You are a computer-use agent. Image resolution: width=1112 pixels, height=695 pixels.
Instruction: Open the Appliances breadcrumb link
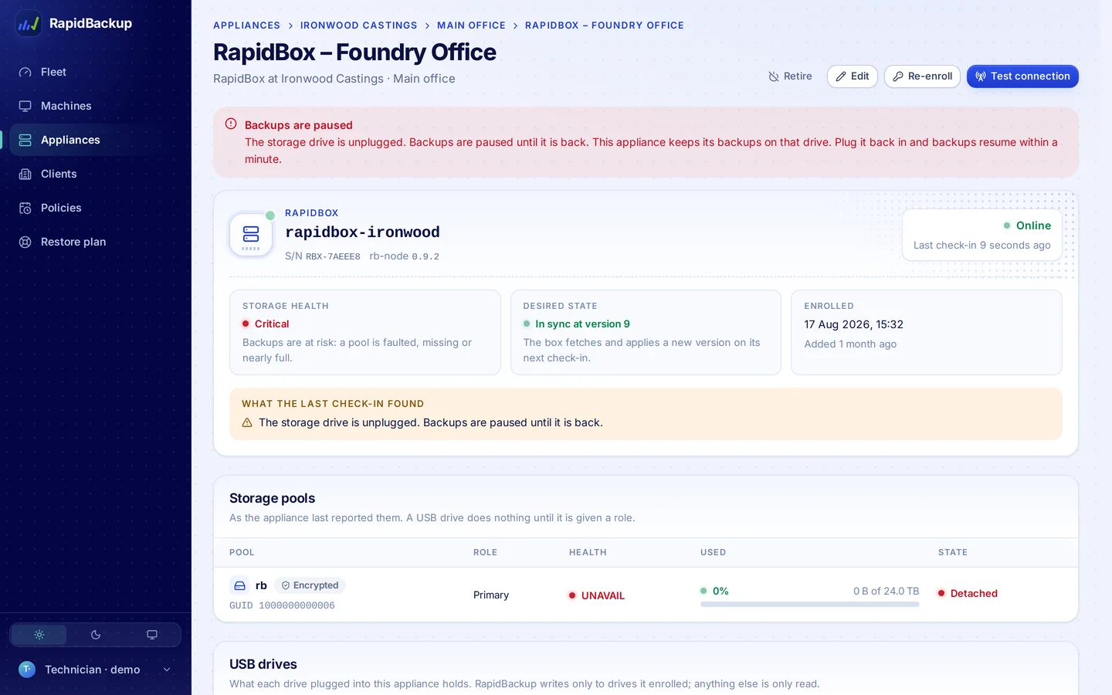point(246,25)
